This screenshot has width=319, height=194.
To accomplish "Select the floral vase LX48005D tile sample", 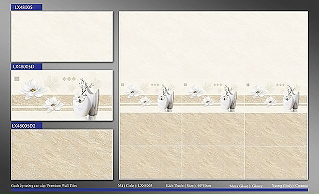I will click(x=62, y=95).
